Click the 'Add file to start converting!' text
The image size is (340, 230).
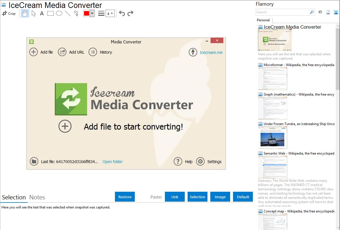coord(133,126)
